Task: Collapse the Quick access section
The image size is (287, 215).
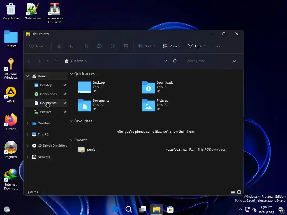Action: tap(71, 74)
